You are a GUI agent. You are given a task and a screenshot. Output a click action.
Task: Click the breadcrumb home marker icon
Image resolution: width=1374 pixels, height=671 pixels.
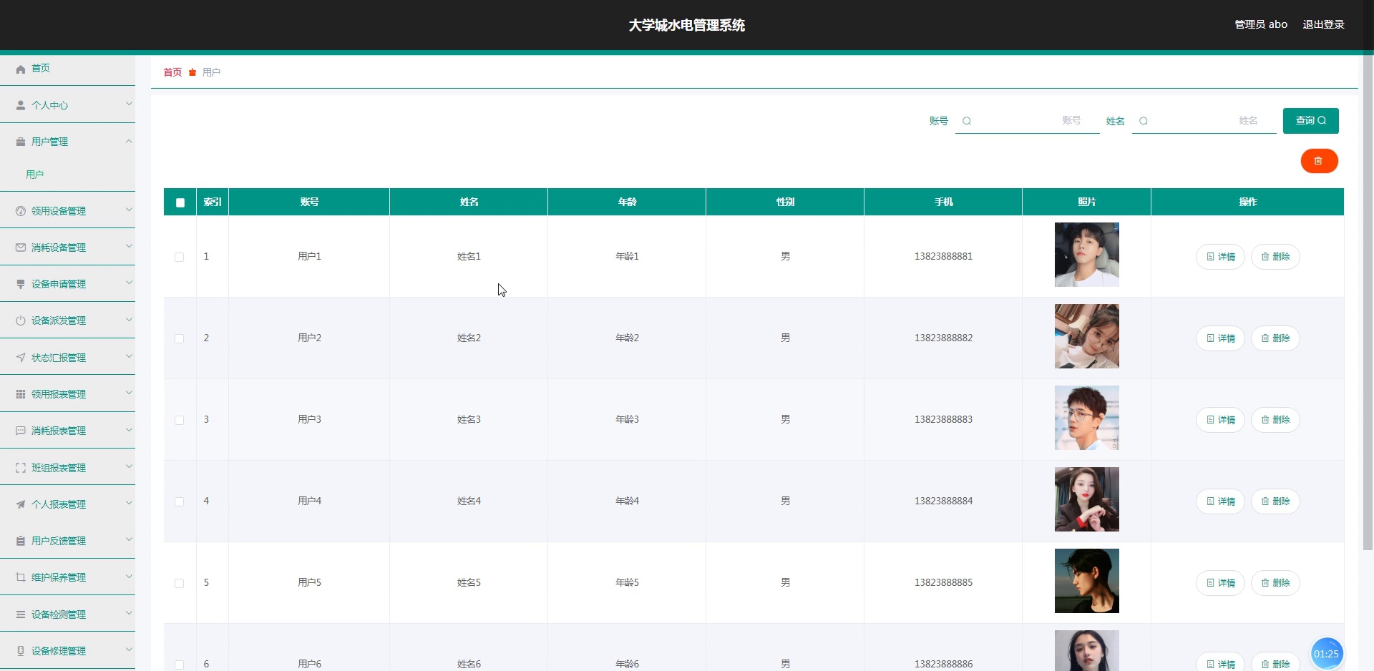(193, 72)
